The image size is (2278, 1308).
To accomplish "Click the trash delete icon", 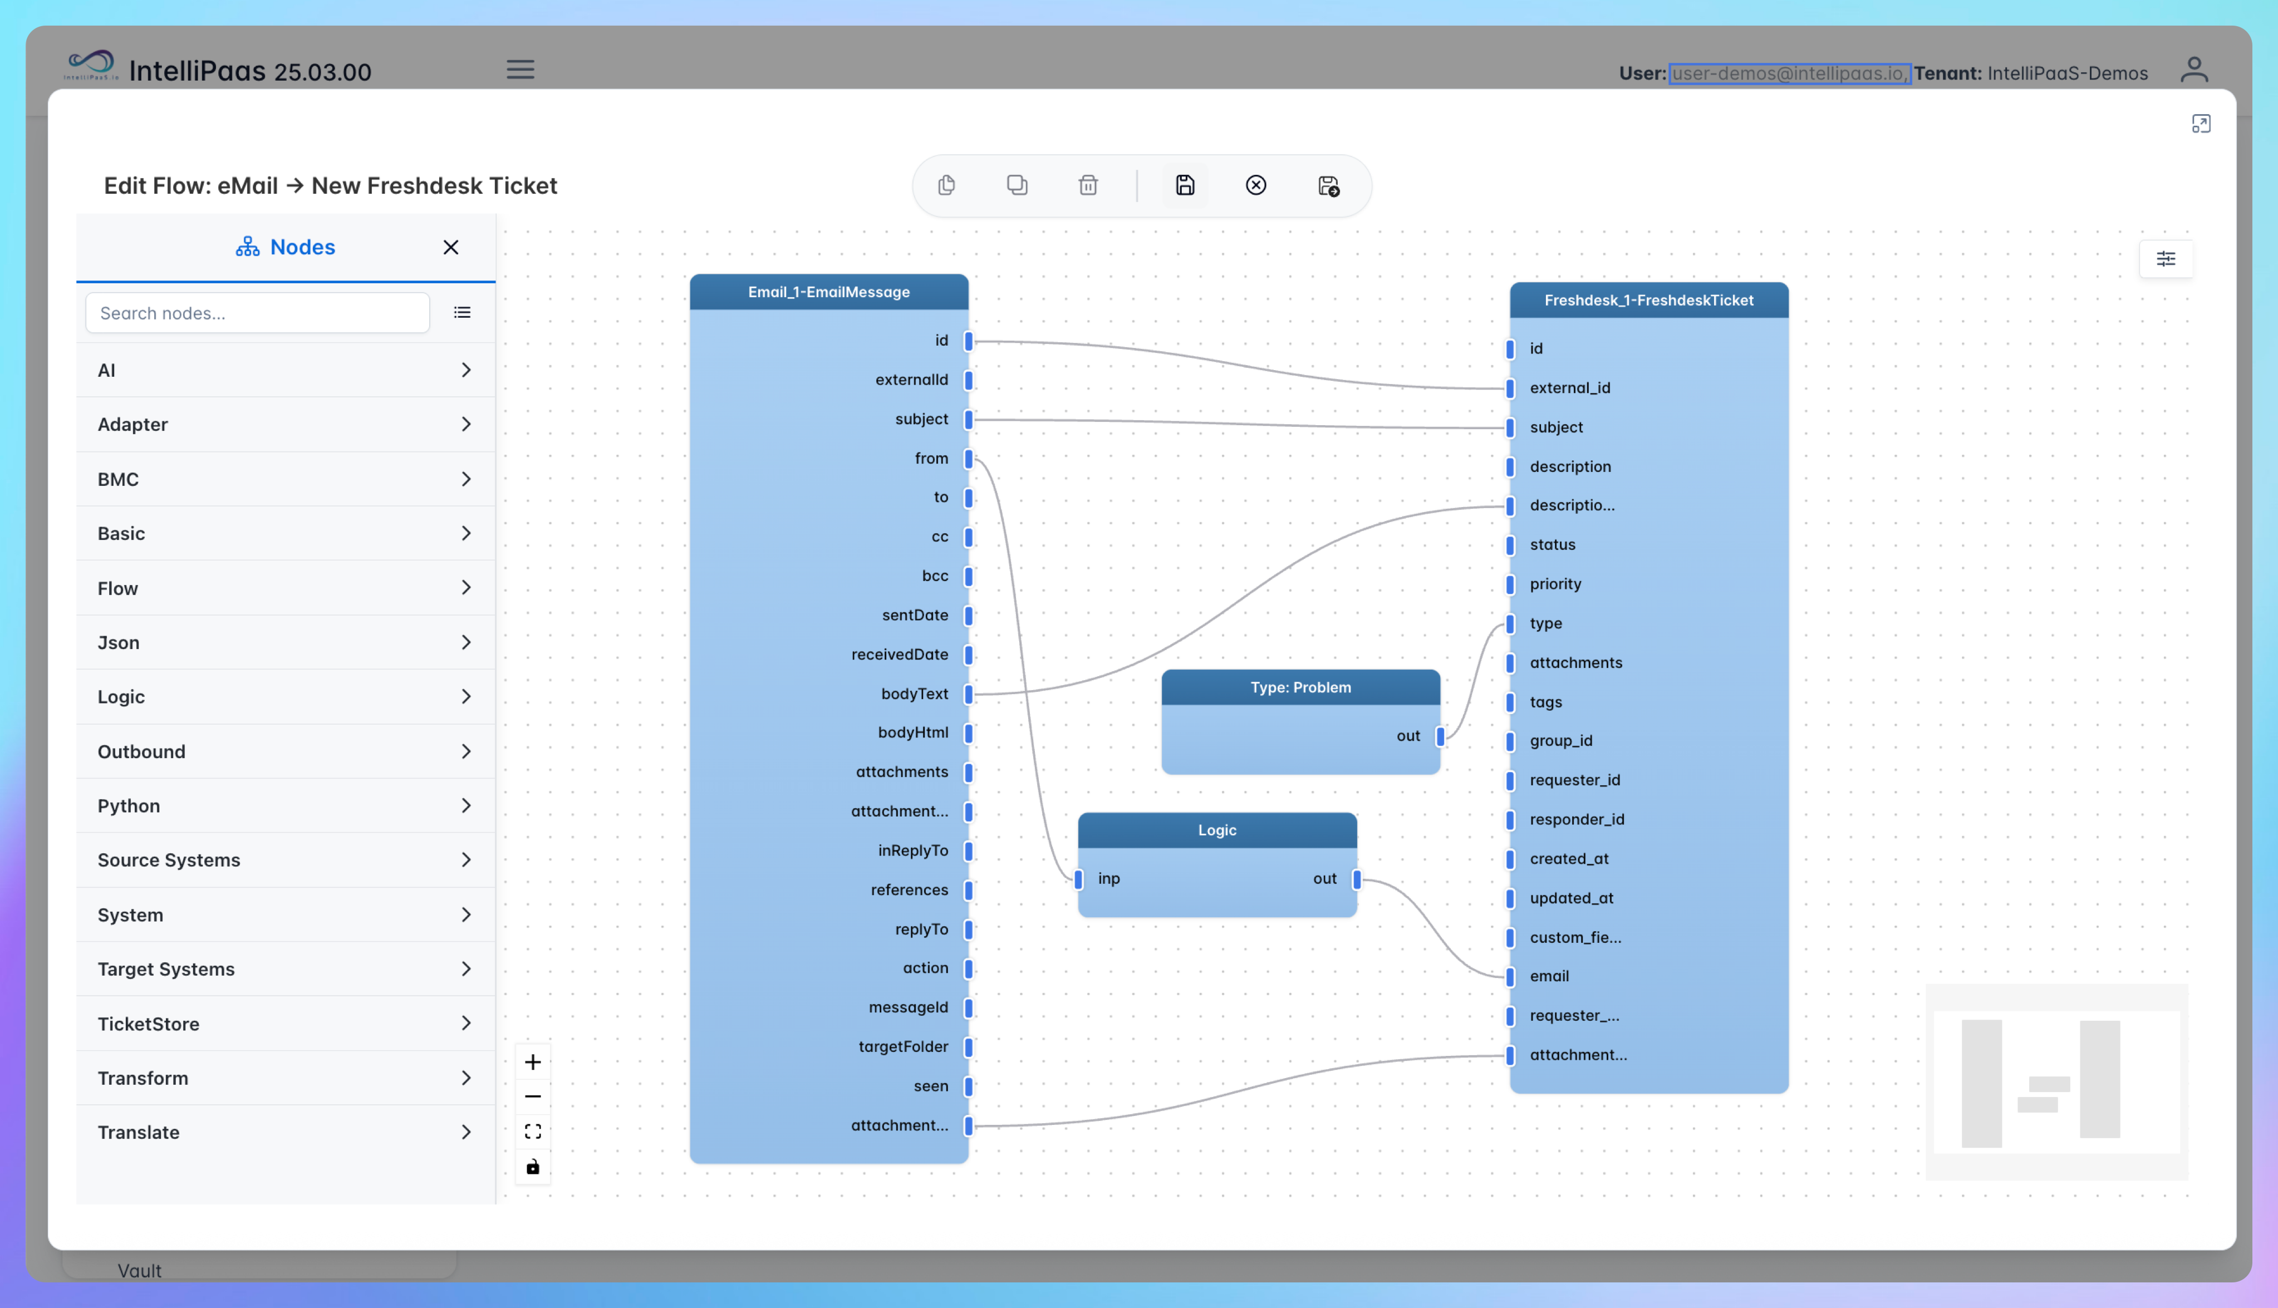I will pyautogui.click(x=1088, y=185).
